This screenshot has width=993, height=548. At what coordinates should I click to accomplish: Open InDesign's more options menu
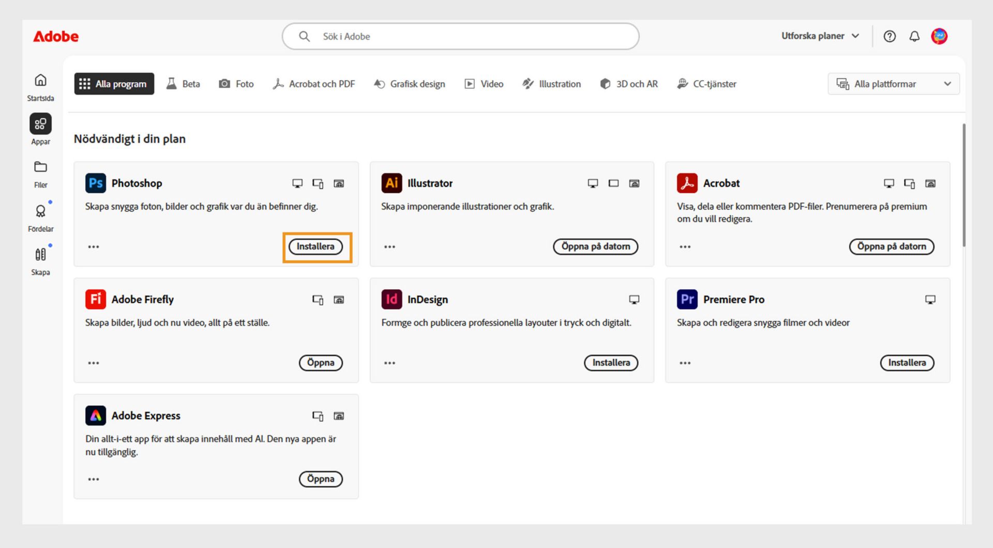coord(389,363)
